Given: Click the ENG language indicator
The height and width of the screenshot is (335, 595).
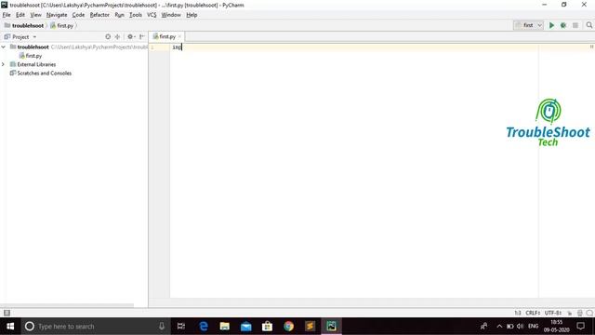Looking at the screenshot, I should coord(533,327).
